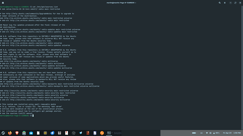
Task: Launch Thunderbird mail from taskbar
Action: pyautogui.click(x=52, y=133)
